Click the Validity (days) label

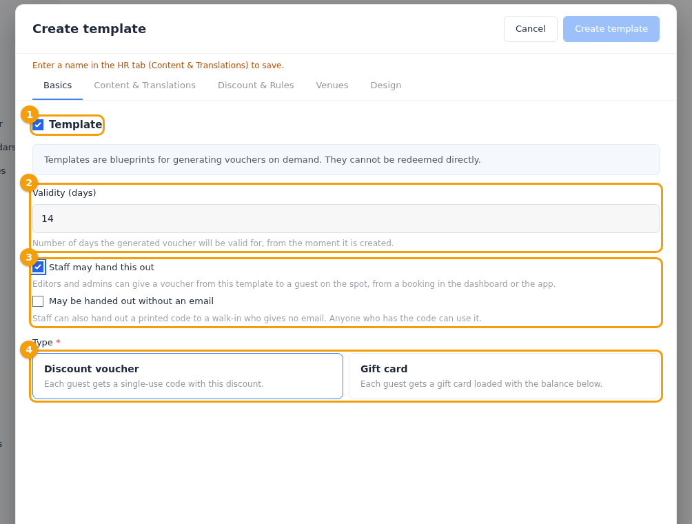64,193
